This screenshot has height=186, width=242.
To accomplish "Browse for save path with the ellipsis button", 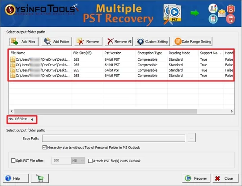I will click(191, 138).
